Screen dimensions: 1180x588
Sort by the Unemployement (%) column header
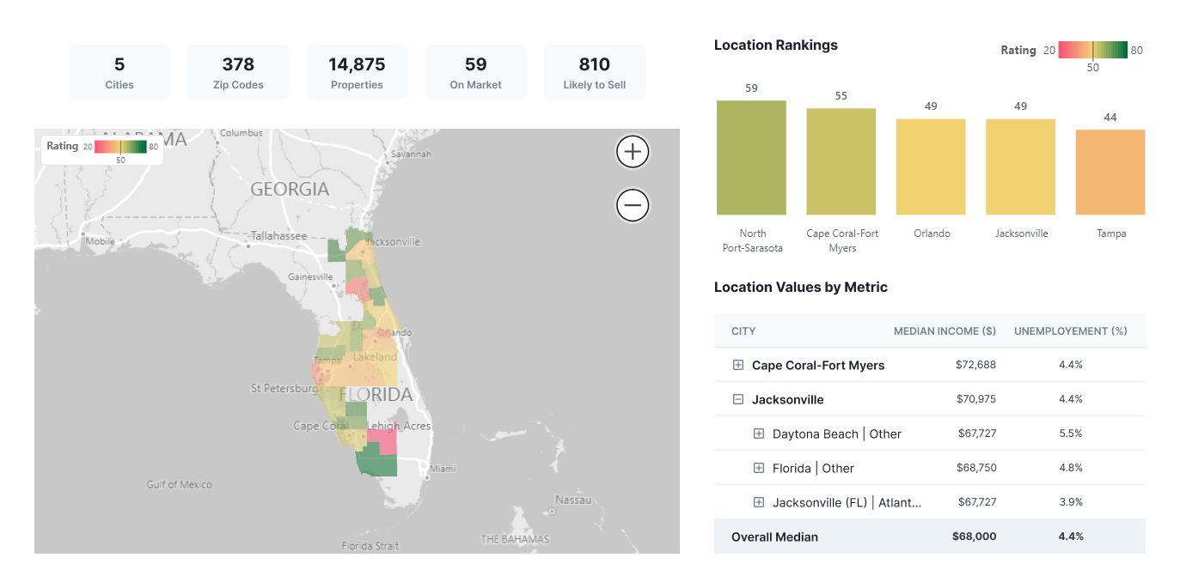1070,331
